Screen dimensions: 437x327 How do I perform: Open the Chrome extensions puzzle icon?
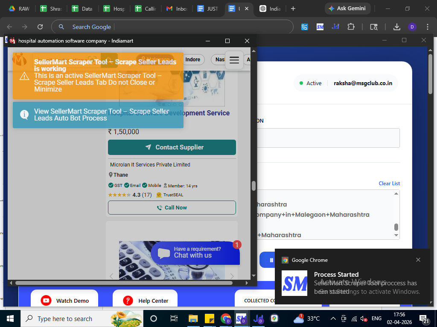pyautogui.click(x=351, y=27)
